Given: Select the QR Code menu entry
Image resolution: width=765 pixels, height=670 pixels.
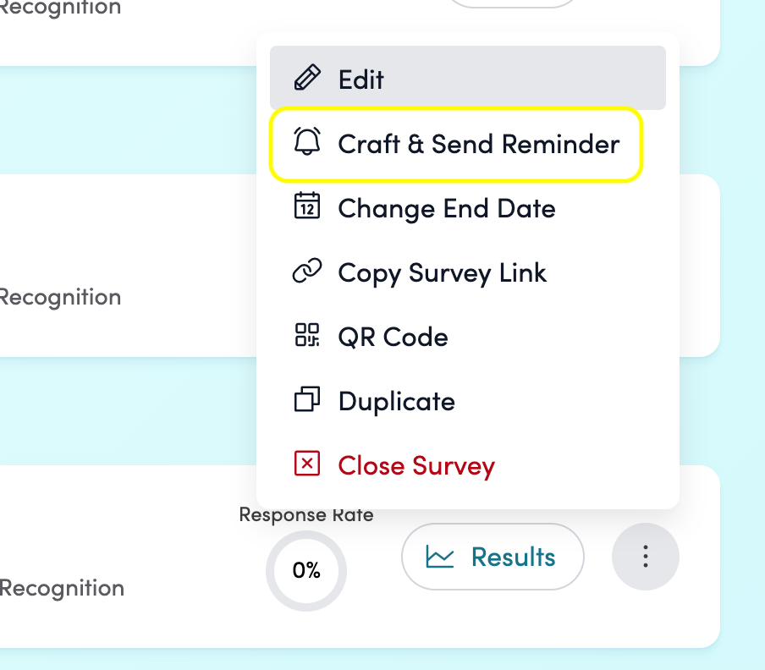Looking at the screenshot, I should click(x=393, y=337).
